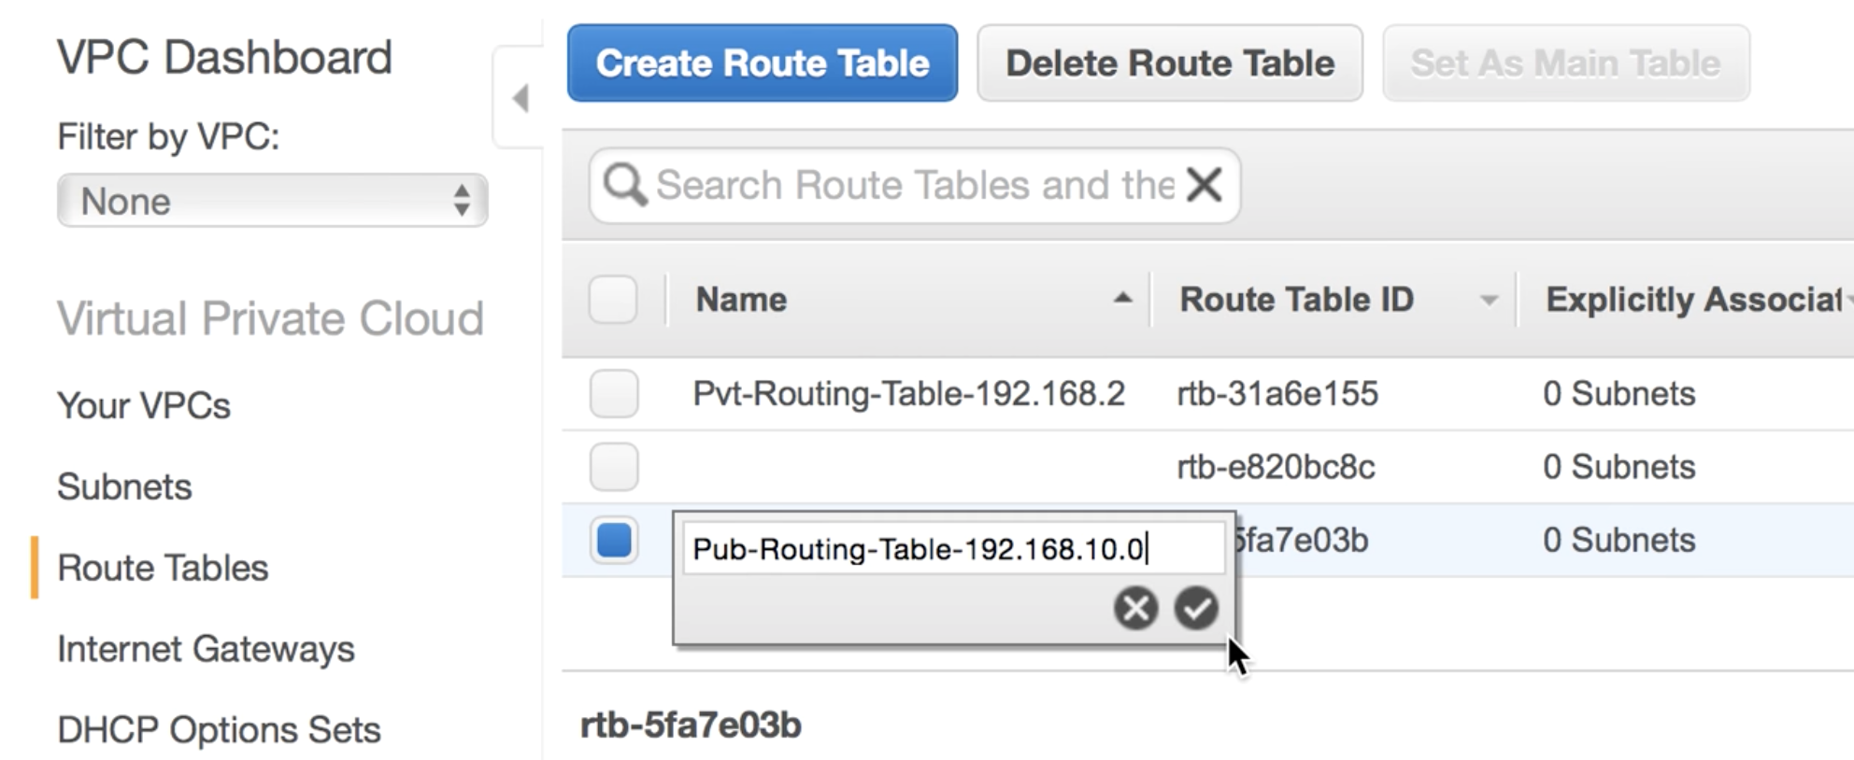The width and height of the screenshot is (1854, 760).
Task: Click Create Route Table button
Action: [763, 63]
